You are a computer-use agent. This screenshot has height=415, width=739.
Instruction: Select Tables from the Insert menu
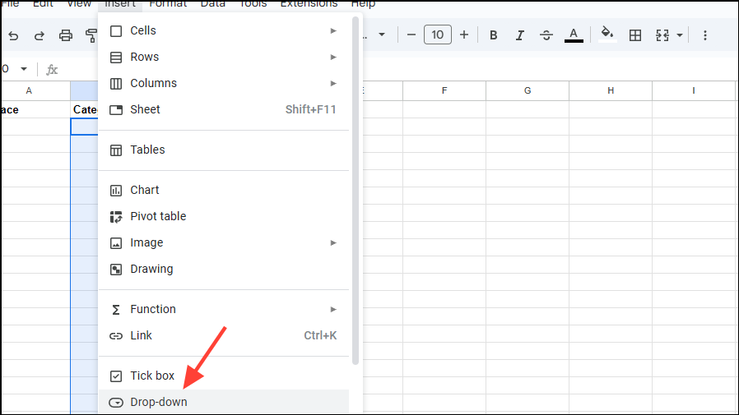coord(224,150)
